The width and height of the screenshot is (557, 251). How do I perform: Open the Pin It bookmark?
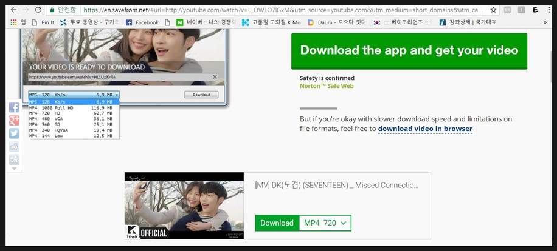[43, 22]
